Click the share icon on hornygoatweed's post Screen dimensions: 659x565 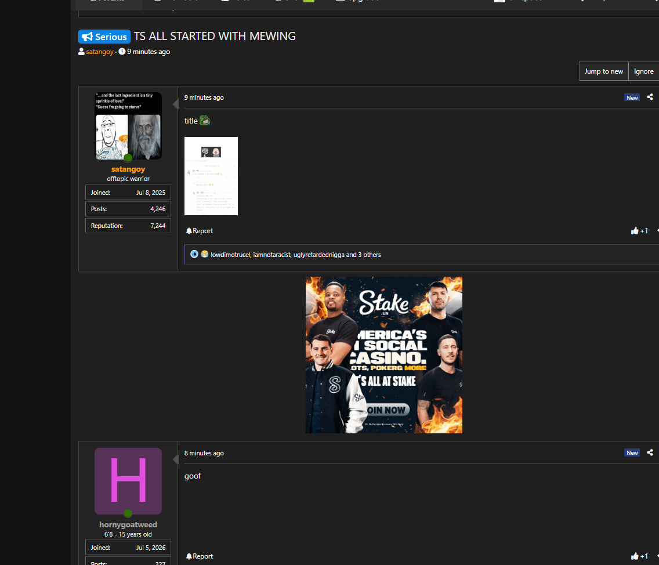click(650, 452)
